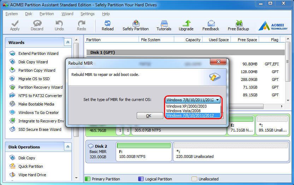
Task: Launch the Extend Partition Wizard
Action: click(39, 53)
